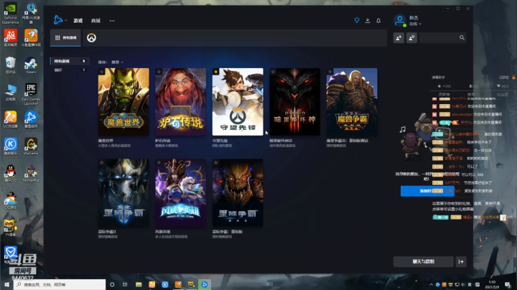Toggle favorite star on Warcraft III card
This screenshot has height=290, width=517.
[x=330, y=72]
